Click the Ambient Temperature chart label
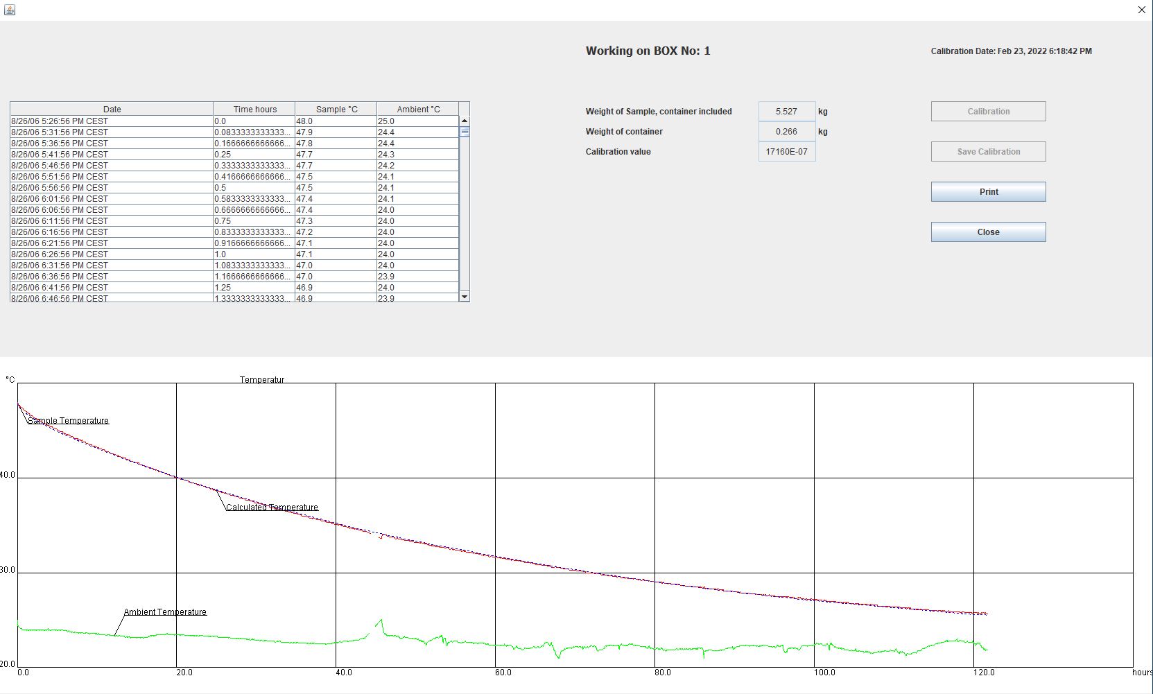This screenshot has width=1153, height=694. [x=165, y=612]
